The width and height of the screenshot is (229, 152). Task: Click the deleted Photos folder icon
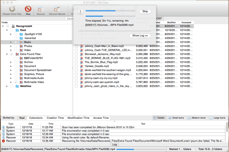coord(21,46)
